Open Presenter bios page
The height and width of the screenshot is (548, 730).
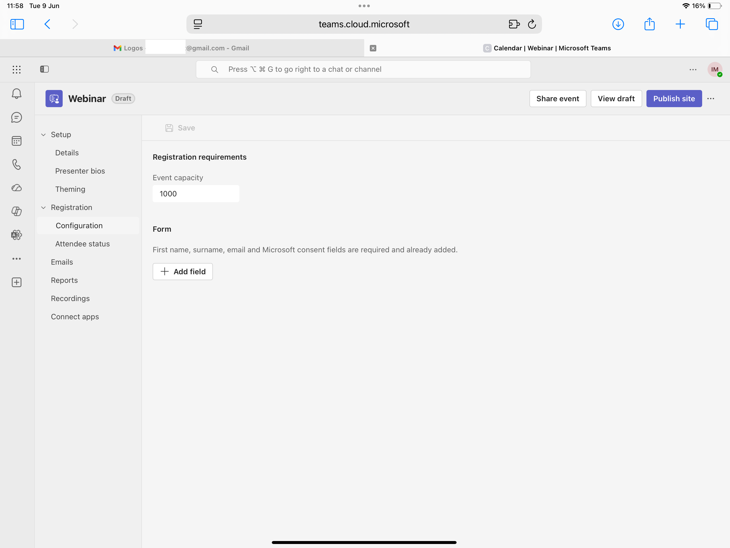point(80,171)
